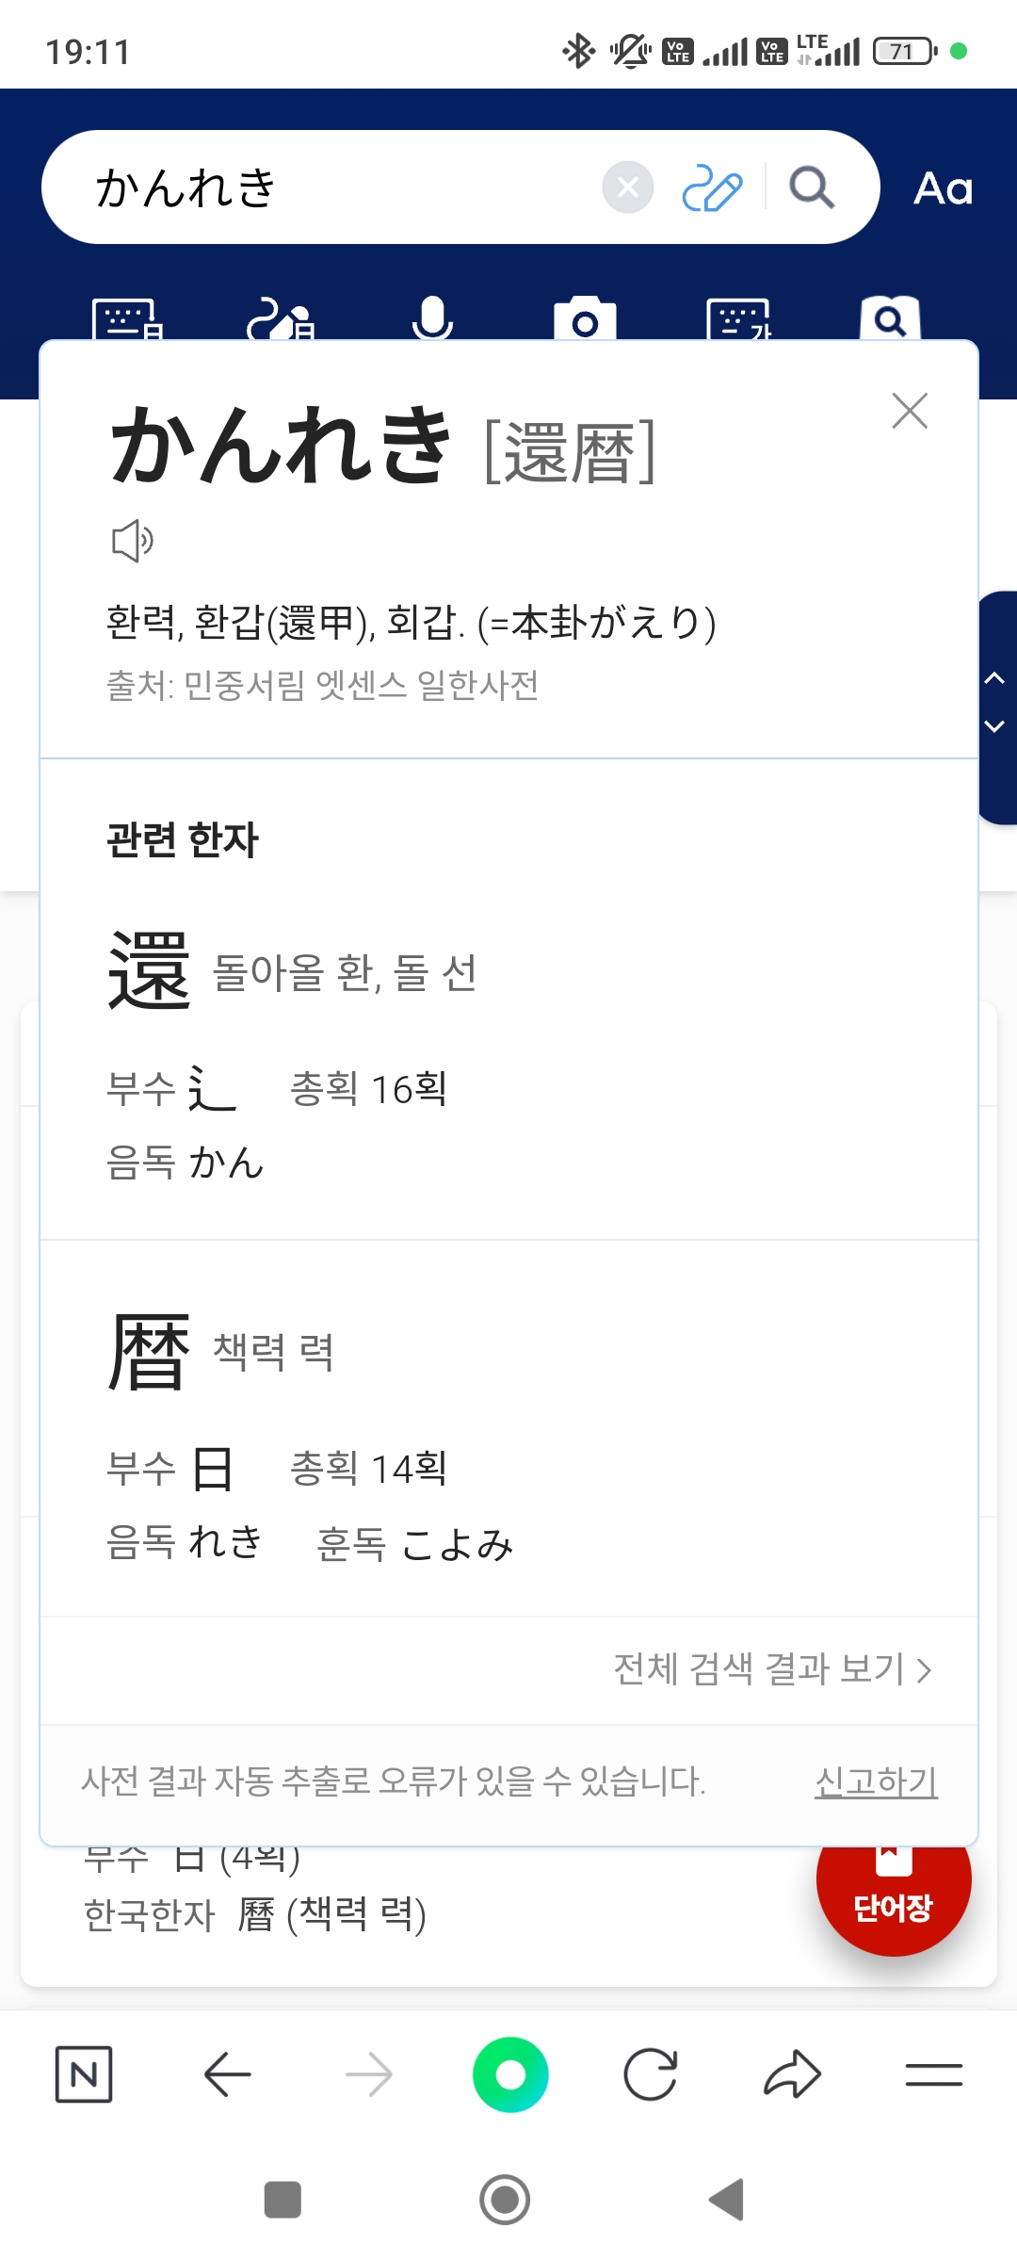Change font size with Aa button

click(943, 188)
